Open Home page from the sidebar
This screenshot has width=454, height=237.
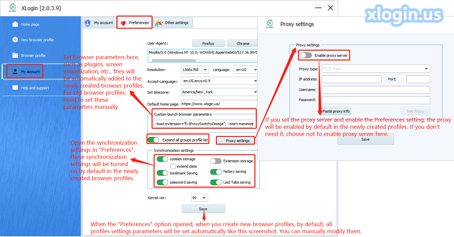(30, 24)
